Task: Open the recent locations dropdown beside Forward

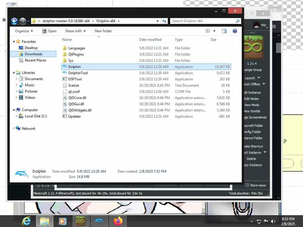Action: [x=28, y=21]
